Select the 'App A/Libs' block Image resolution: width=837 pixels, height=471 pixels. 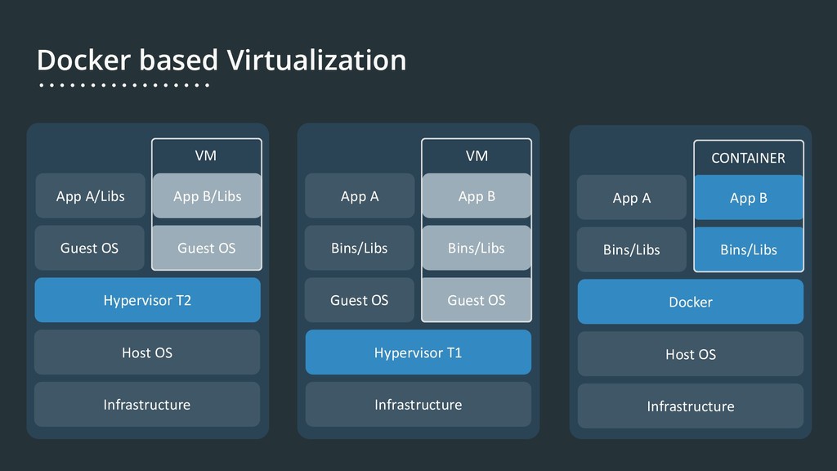point(90,196)
